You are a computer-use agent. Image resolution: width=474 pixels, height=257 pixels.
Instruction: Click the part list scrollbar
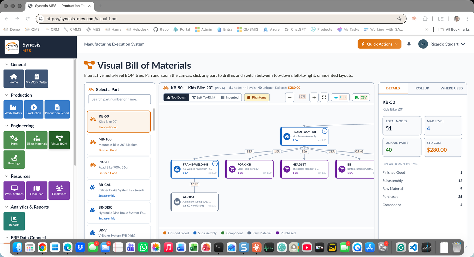[x=154, y=120]
